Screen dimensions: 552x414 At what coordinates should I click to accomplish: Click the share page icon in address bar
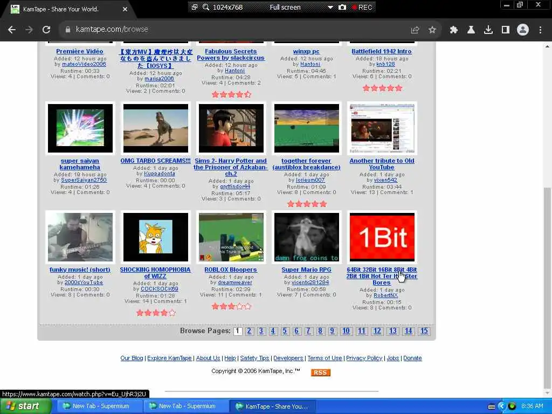(415, 30)
